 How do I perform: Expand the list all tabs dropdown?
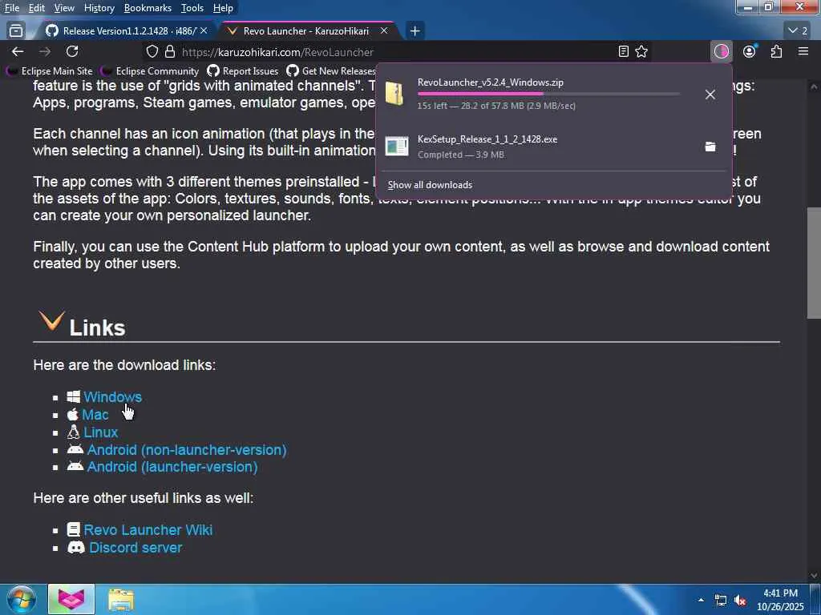click(798, 31)
